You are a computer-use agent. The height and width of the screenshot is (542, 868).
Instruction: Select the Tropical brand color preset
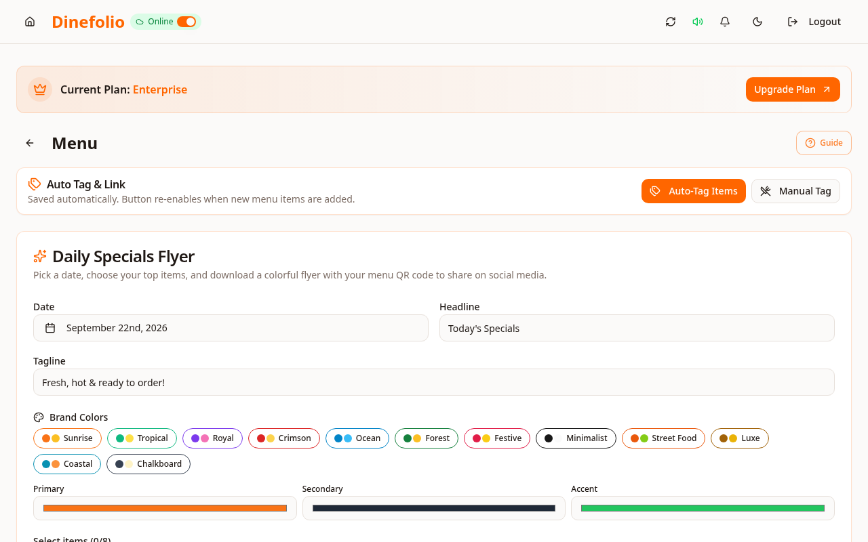pyautogui.click(x=142, y=438)
